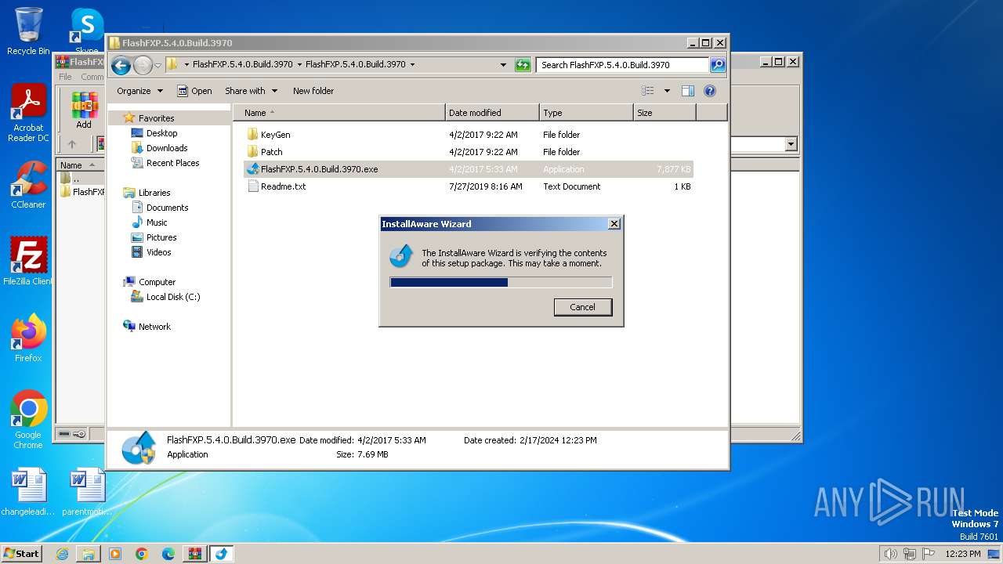
Task: Open Recent Places
Action: click(172, 163)
